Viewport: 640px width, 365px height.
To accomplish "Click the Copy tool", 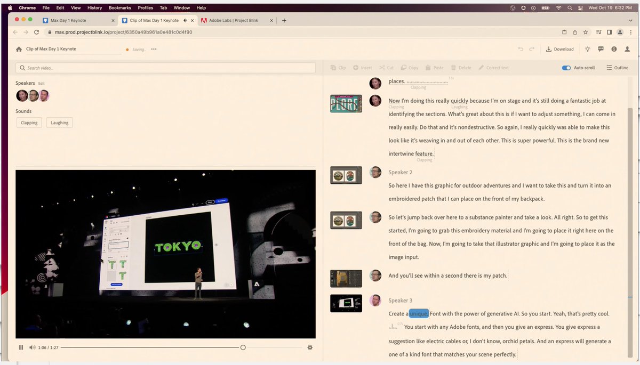I will (410, 68).
